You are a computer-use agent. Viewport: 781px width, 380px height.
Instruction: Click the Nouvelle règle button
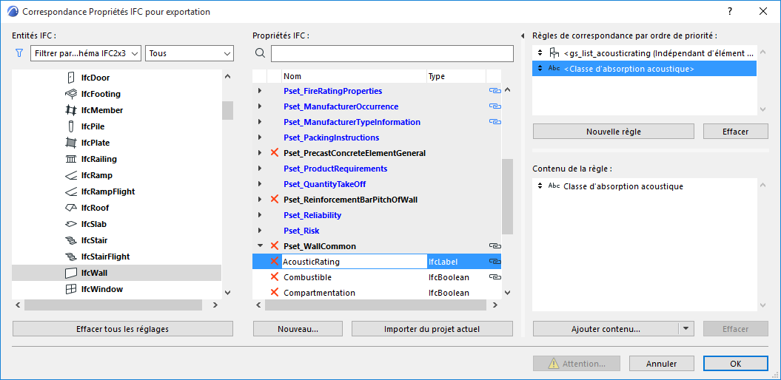613,132
